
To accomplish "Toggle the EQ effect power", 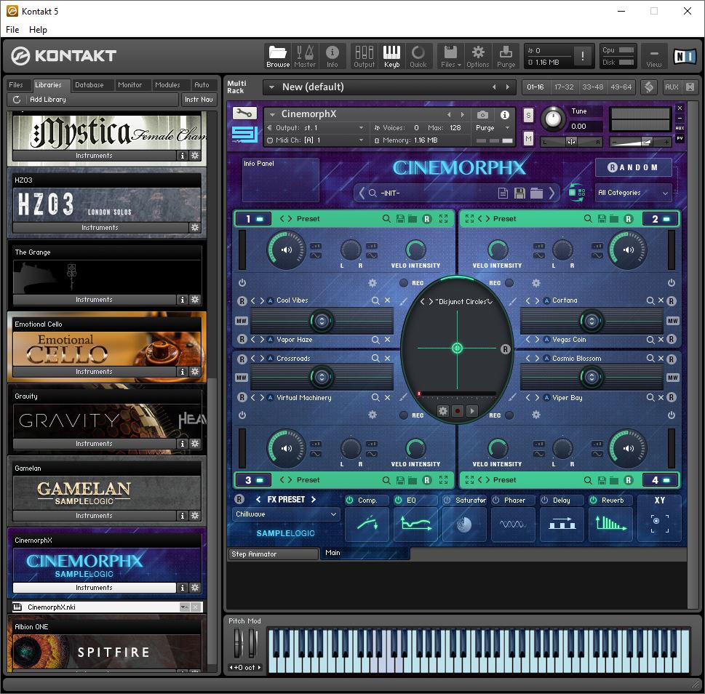I will [399, 500].
